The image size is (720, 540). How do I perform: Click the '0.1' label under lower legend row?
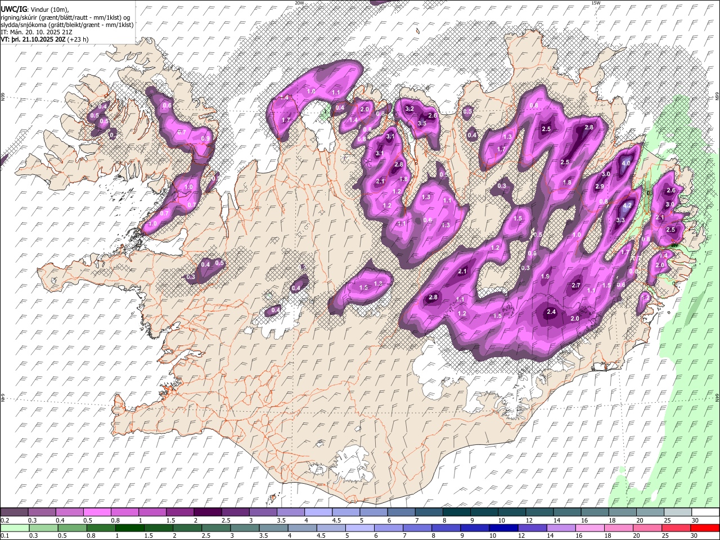(x=4, y=536)
